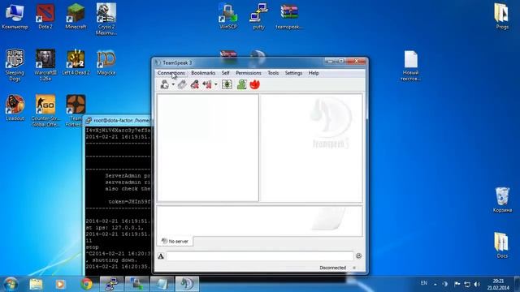
Task: Open the Counter-Strike Global Offensive shortcut
Action: coord(45,110)
